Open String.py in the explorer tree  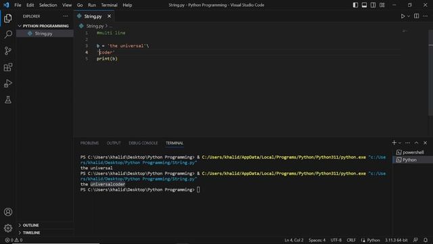click(x=43, y=33)
